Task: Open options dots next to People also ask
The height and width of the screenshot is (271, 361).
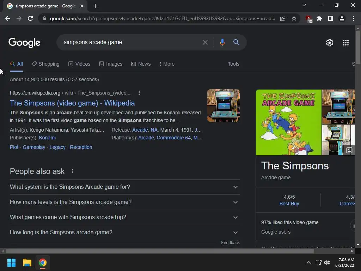Action: tap(73, 171)
